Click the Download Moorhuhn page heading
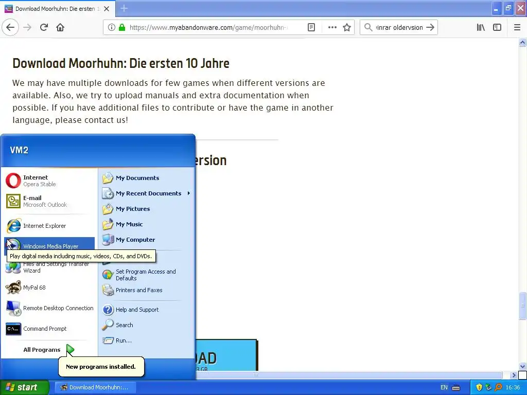The width and height of the screenshot is (527, 395). coord(121,63)
